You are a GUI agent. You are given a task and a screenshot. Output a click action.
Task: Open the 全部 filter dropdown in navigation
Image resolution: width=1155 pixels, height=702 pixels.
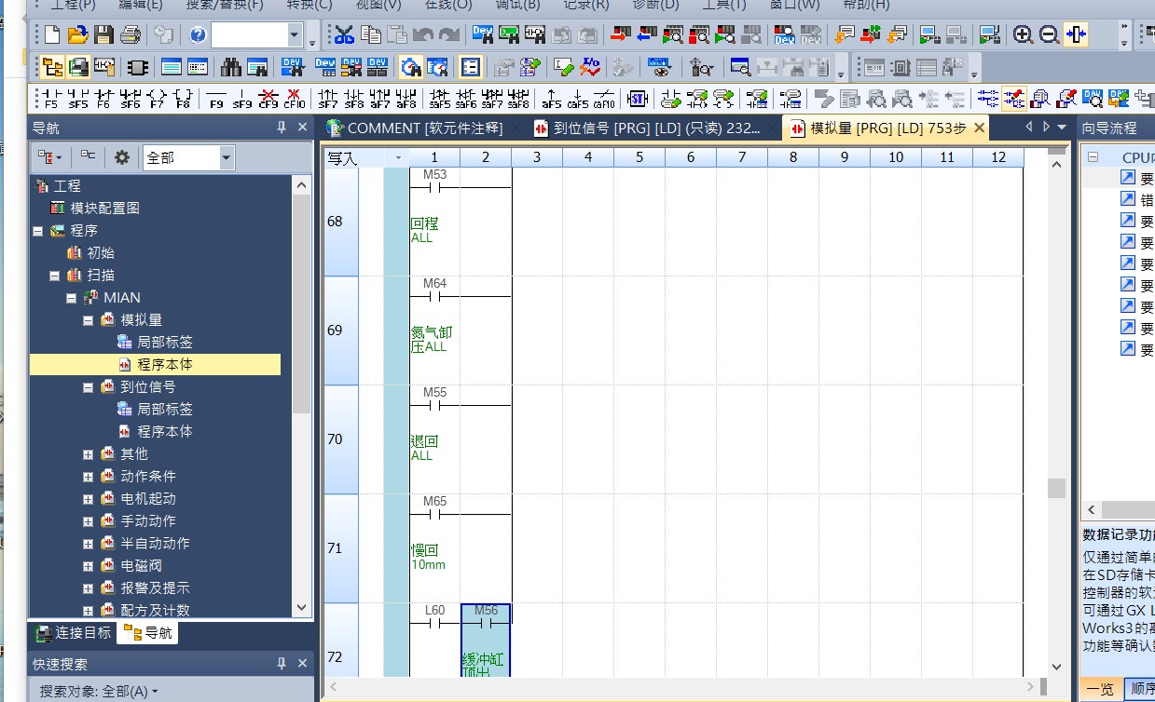point(227,158)
